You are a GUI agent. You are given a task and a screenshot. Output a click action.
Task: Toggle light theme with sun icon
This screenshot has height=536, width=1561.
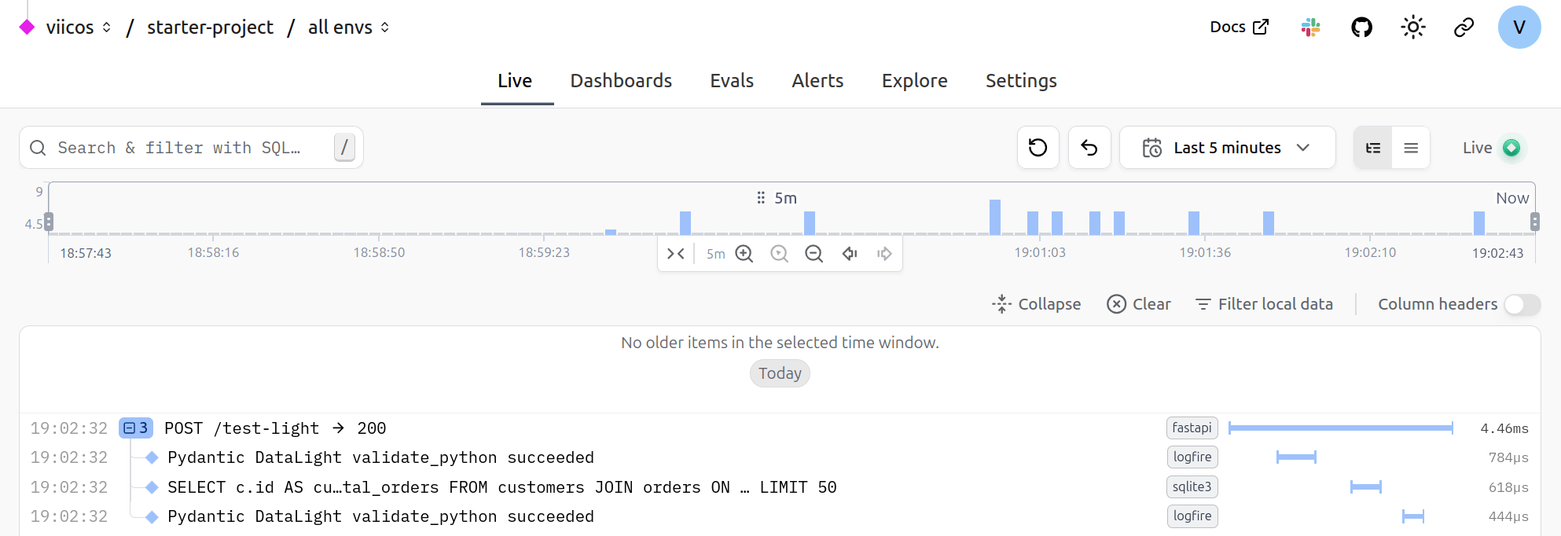[1412, 28]
